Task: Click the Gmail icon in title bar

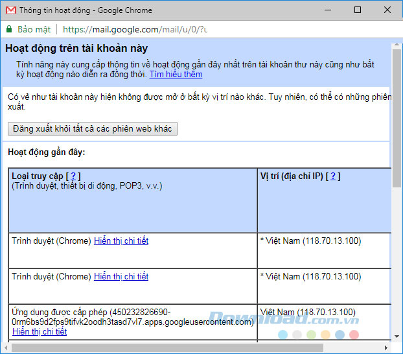Action: tap(10, 10)
